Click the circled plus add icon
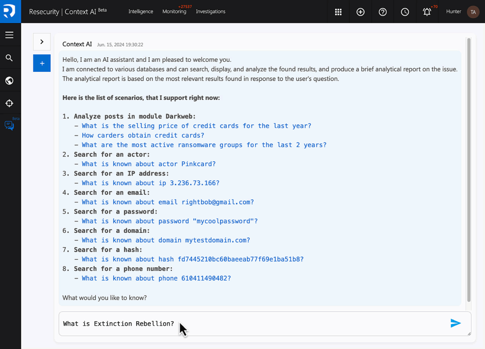 click(x=360, y=12)
